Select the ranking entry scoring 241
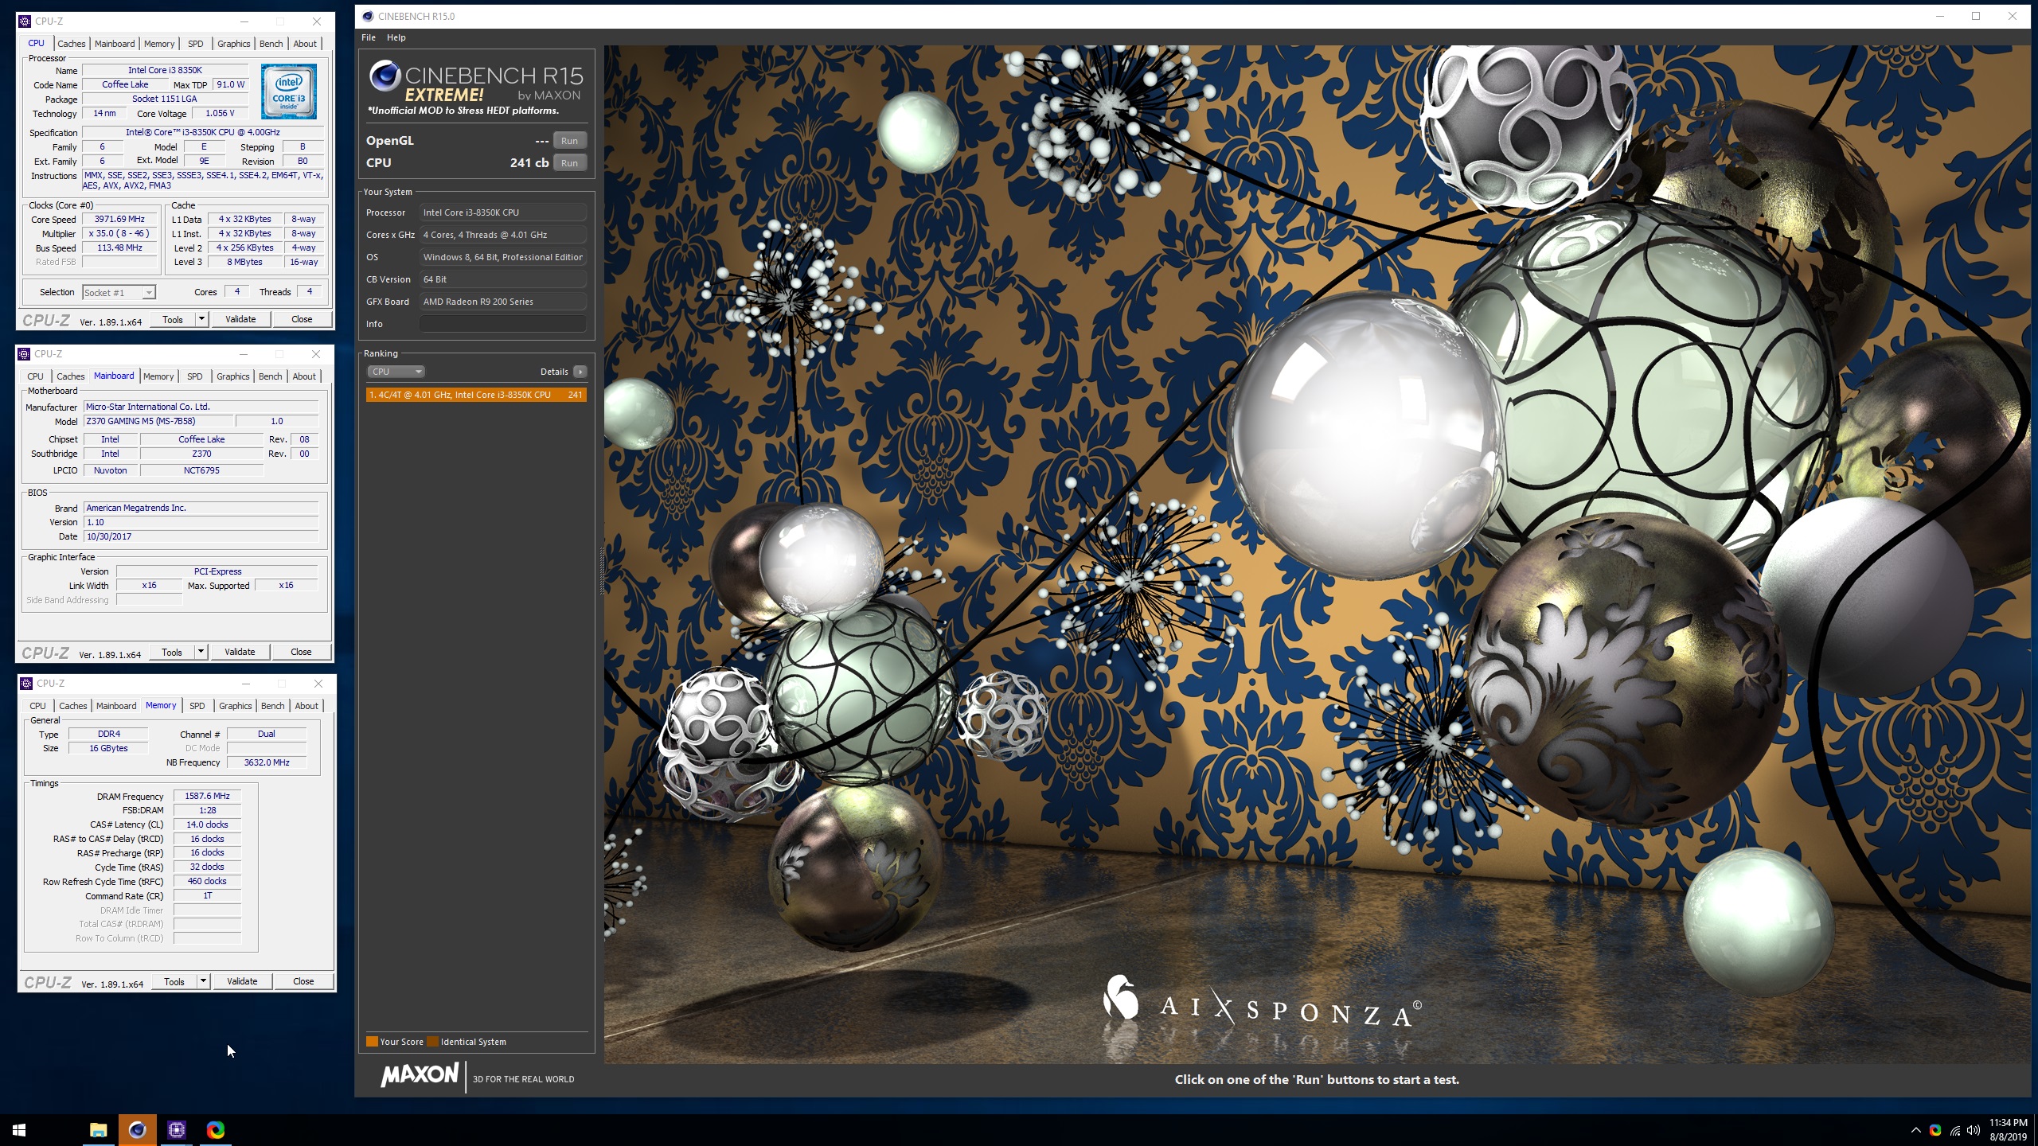The width and height of the screenshot is (2038, 1146). [x=476, y=395]
